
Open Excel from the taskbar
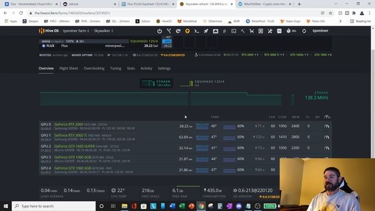pos(182,206)
